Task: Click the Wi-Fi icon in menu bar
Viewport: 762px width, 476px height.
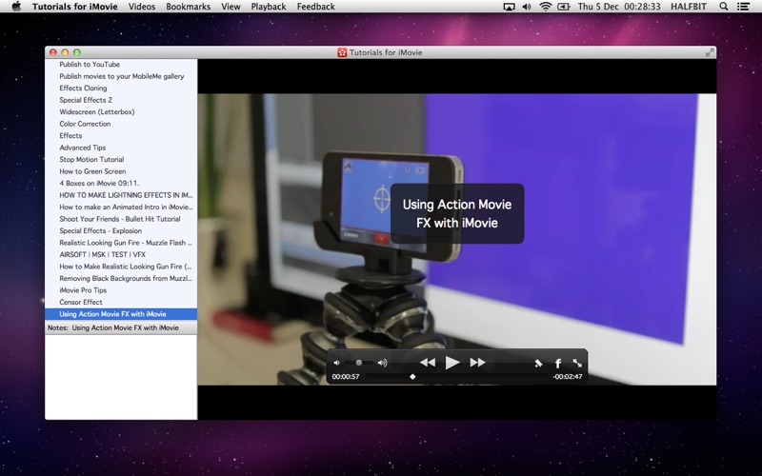Action: click(546, 7)
